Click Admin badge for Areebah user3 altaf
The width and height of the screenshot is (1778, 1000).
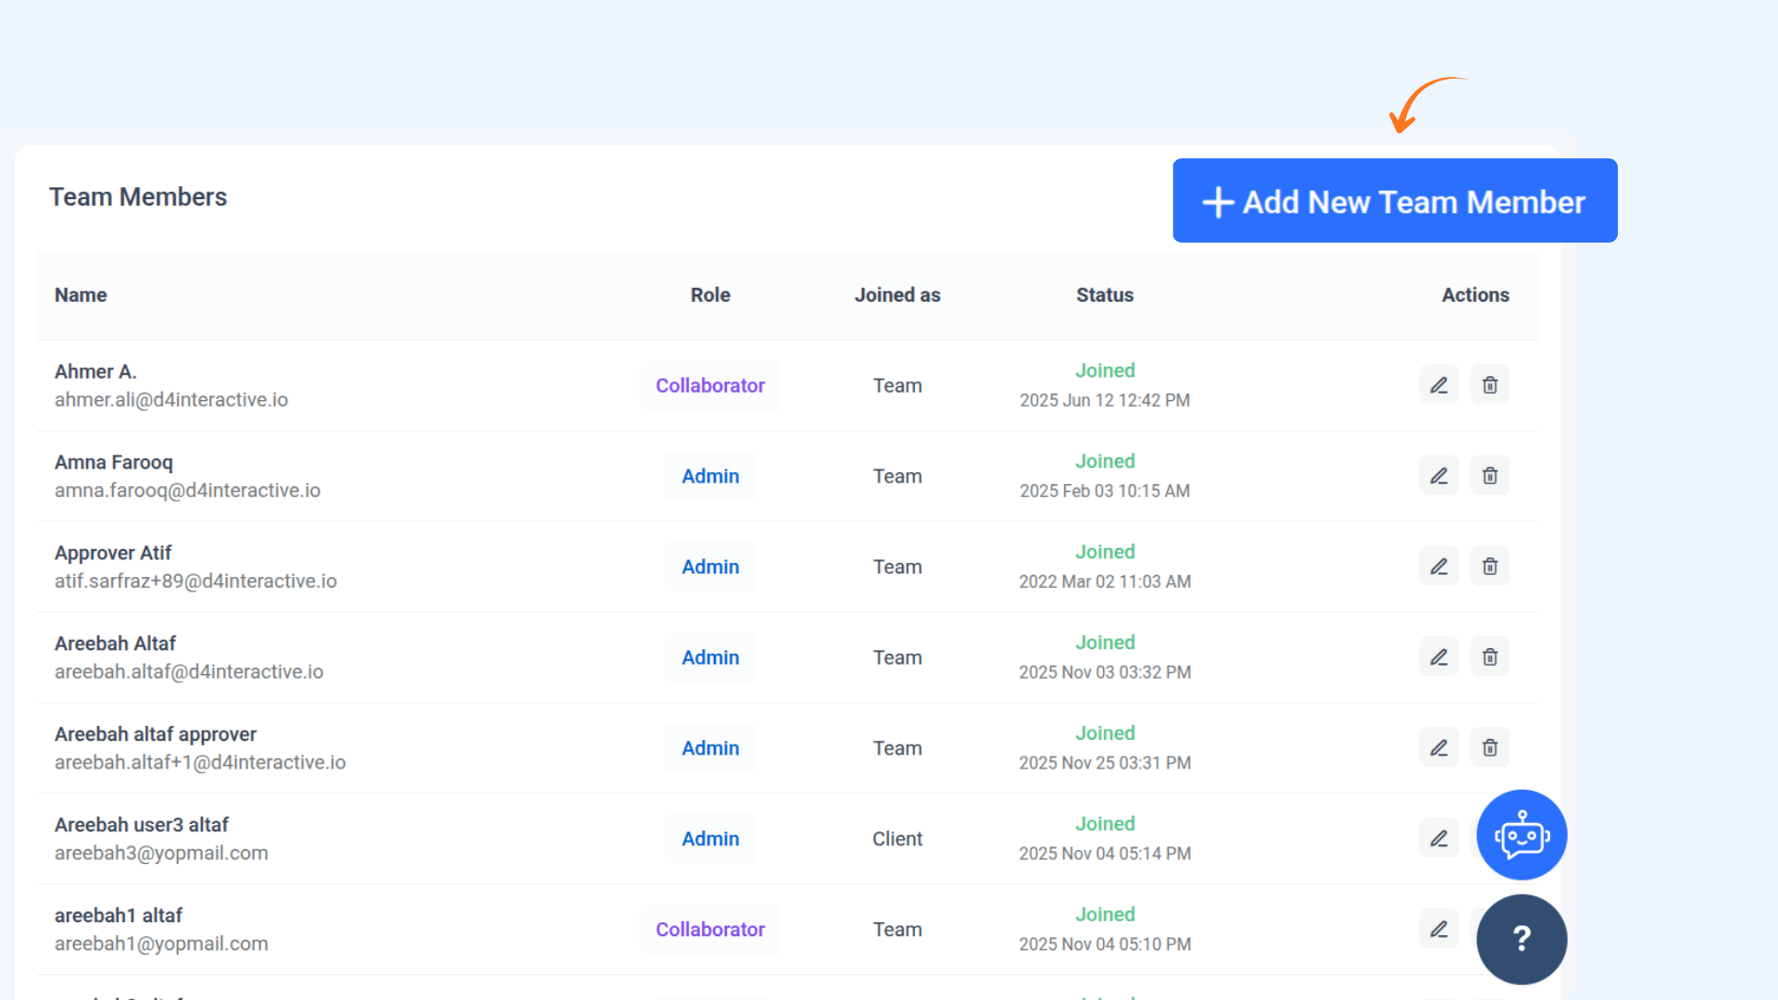[x=710, y=839]
